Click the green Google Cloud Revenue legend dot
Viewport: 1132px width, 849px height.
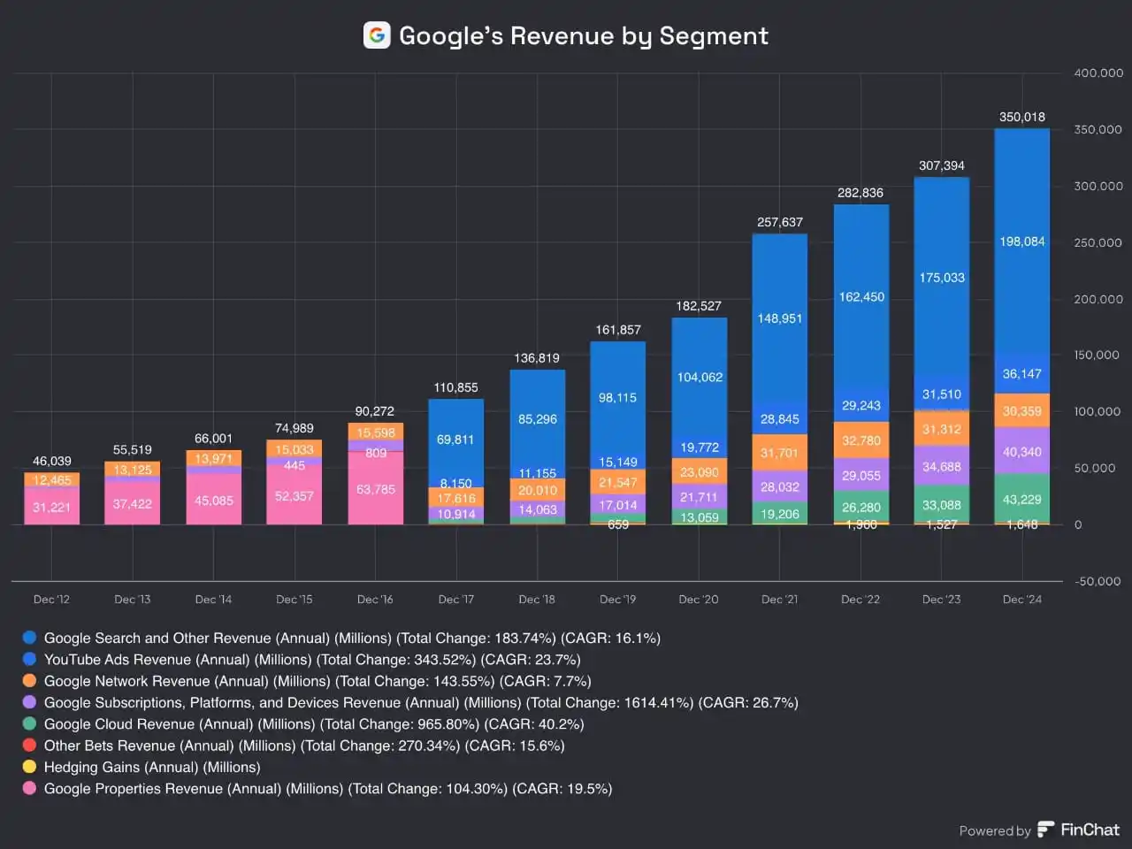pos(29,723)
